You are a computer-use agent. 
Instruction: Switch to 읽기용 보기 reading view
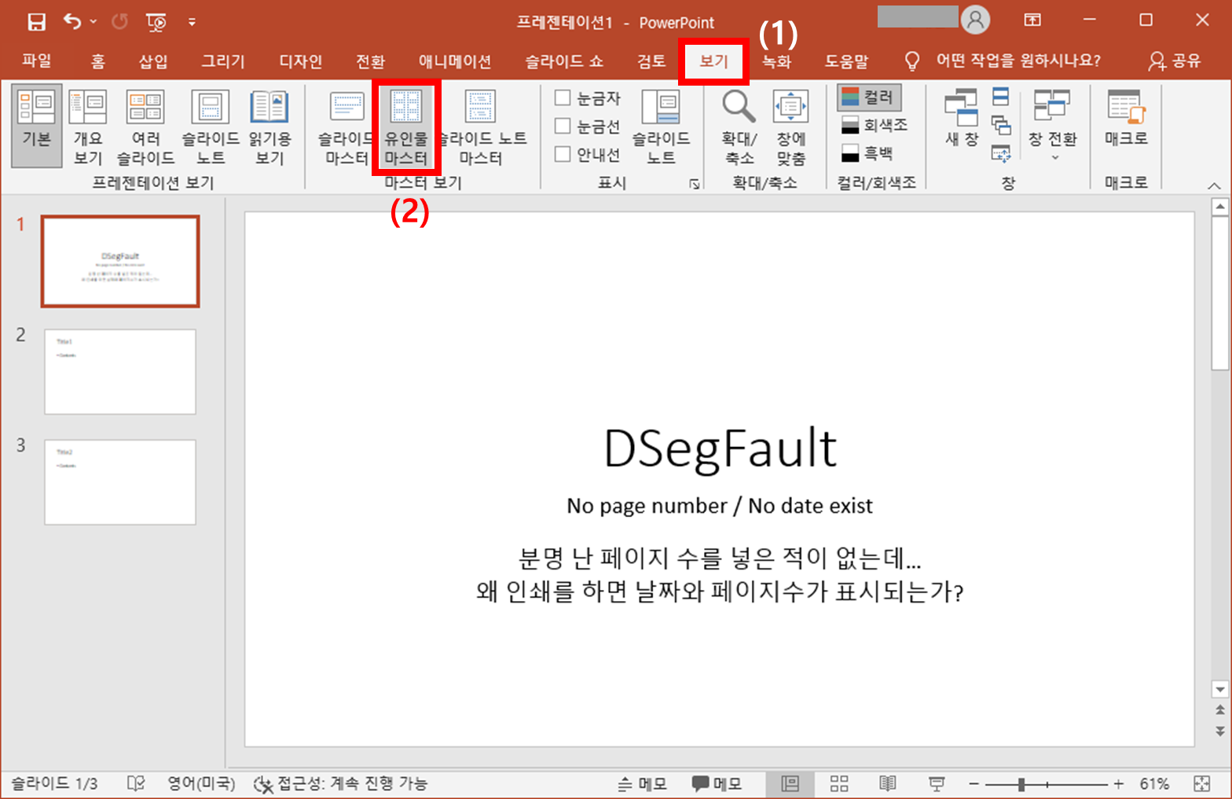pos(269,126)
